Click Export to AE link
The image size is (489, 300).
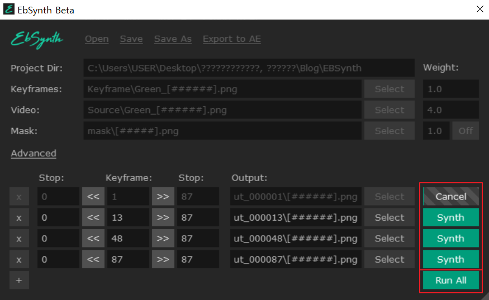(x=231, y=39)
